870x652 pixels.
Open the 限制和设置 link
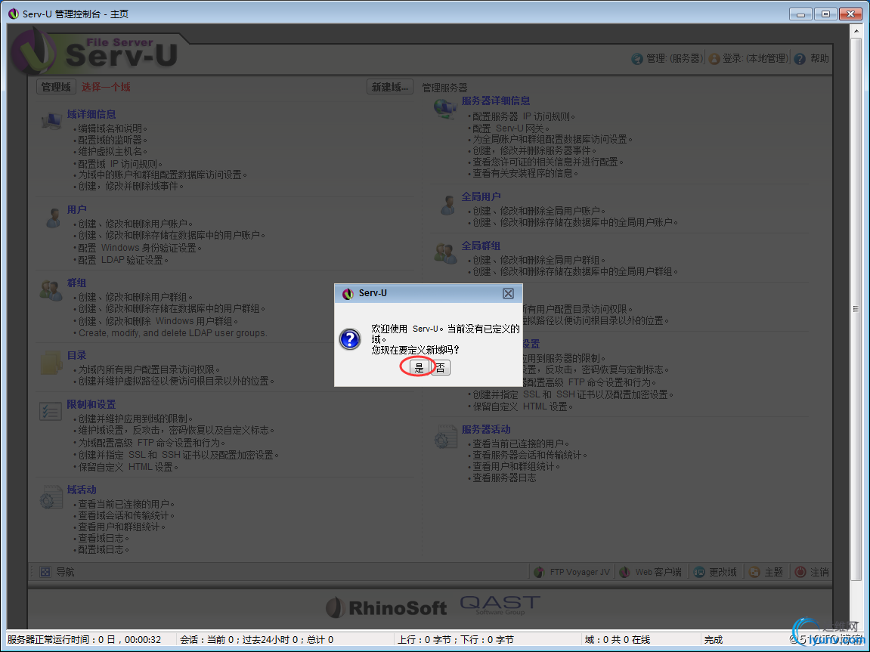91,404
